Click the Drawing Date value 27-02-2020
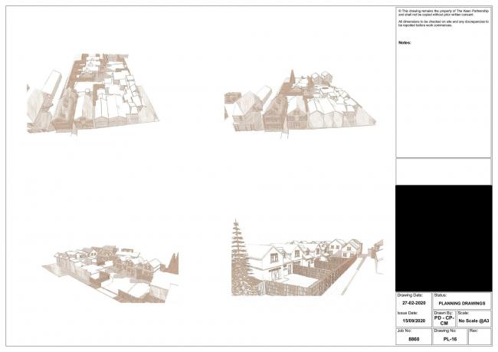Screen dimensions: 498x352 [414, 303]
